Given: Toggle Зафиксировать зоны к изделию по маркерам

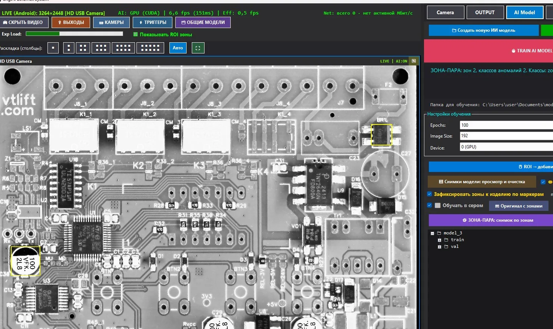Looking at the screenshot, I should click(x=430, y=194).
